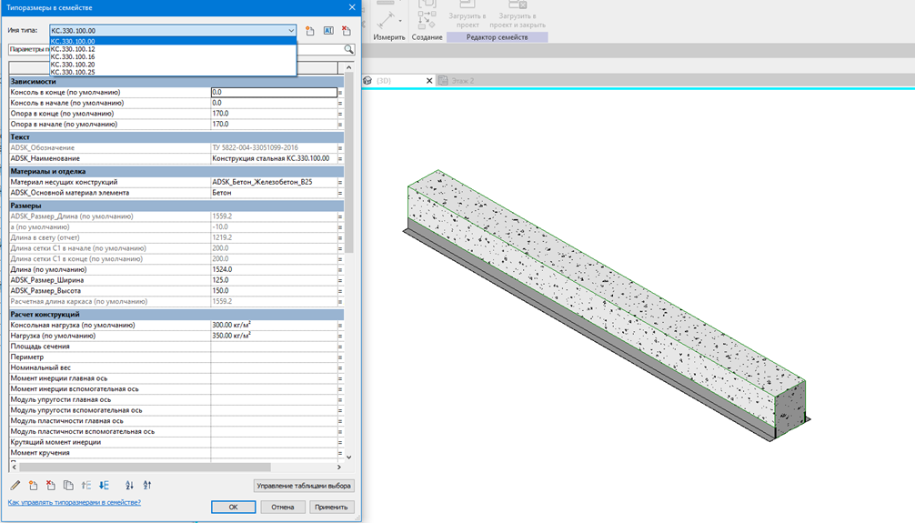Click formula button for Периметр row
Viewport: 915px width, 523px height.
point(340,357)
